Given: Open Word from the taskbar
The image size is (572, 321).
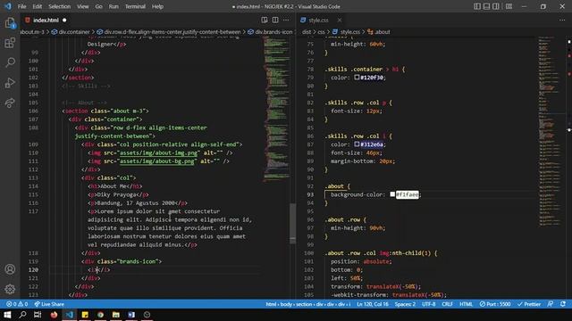Looking at the screenshot, I should coord(131,315).
